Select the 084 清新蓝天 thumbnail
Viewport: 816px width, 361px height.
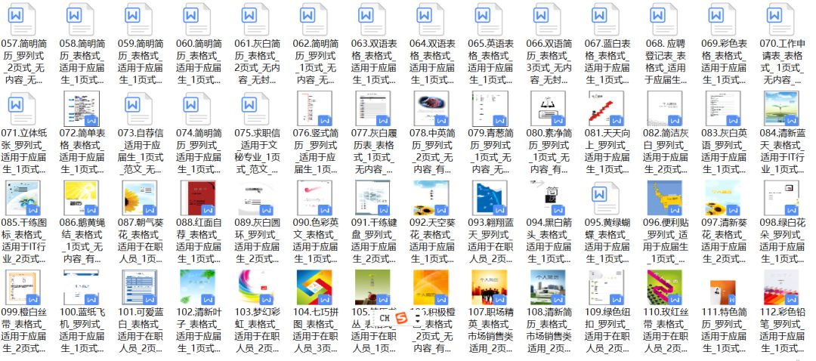(782, 109)
